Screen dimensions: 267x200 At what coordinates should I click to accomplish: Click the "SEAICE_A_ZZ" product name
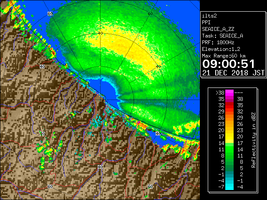coord(218,29)
